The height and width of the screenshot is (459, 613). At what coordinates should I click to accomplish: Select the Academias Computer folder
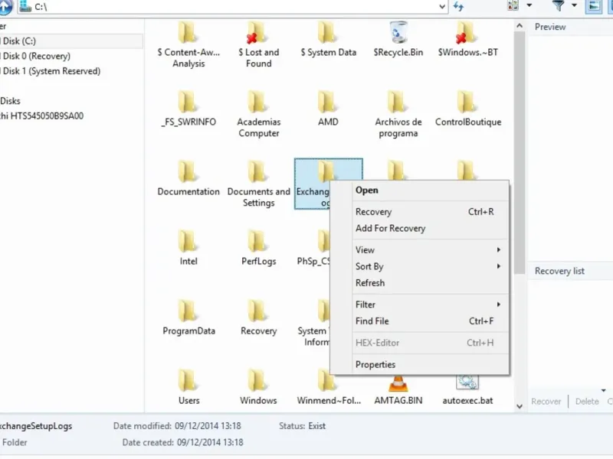coord(258,114)
